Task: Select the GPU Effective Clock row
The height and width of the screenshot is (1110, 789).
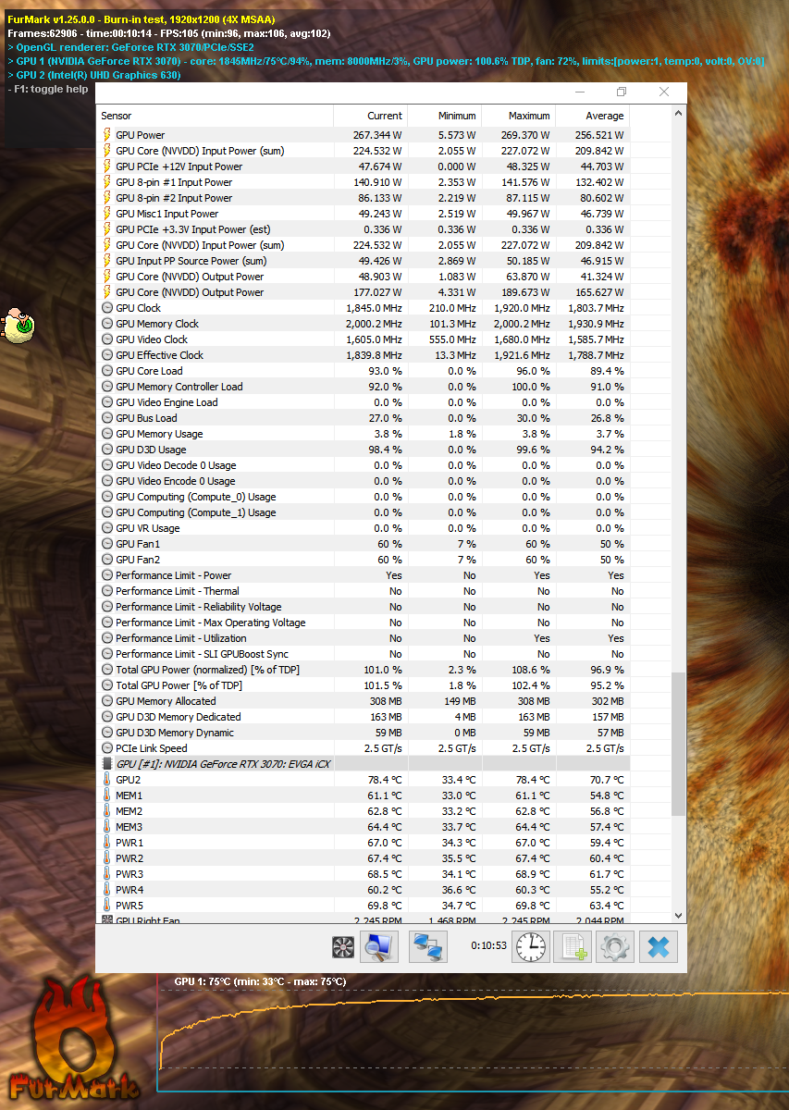Action: (364, 355)
